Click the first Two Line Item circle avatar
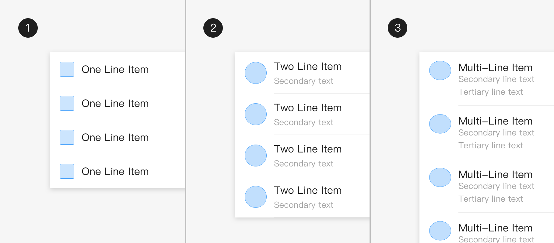The height and width of the screenshot is (243, 554). tap(256, 73)
